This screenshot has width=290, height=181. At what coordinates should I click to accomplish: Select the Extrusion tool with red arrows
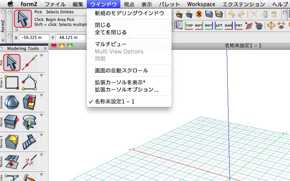pos(29,102)
